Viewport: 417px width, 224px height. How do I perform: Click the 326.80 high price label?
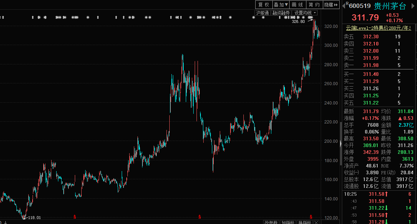[298, 21]
